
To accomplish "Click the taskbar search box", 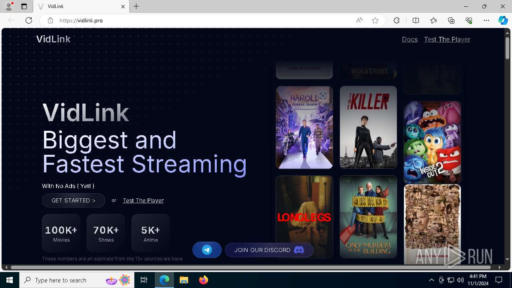I will click(x=77, y=280).
